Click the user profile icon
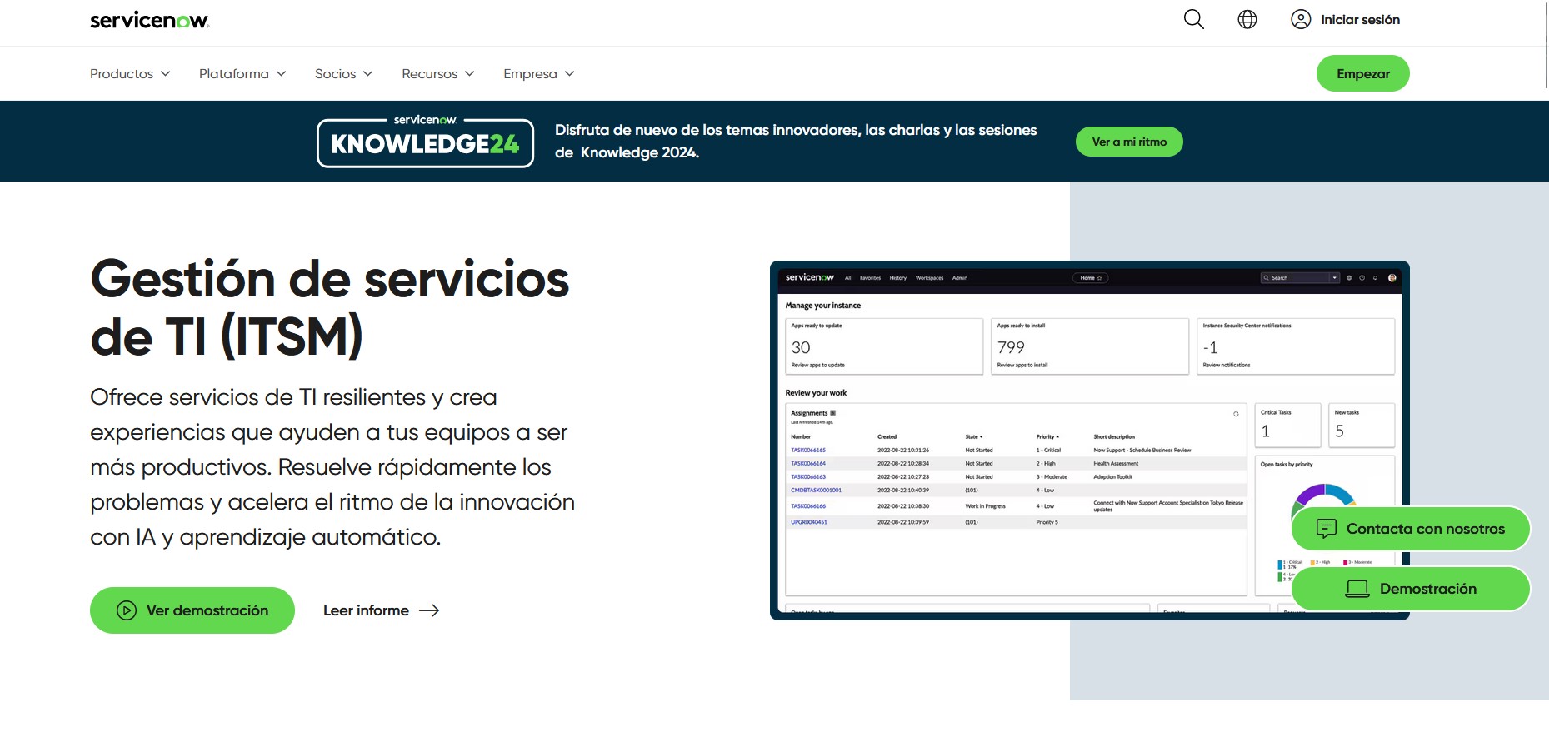The height and width of the screenshot is (742, 1549). 1301,19
